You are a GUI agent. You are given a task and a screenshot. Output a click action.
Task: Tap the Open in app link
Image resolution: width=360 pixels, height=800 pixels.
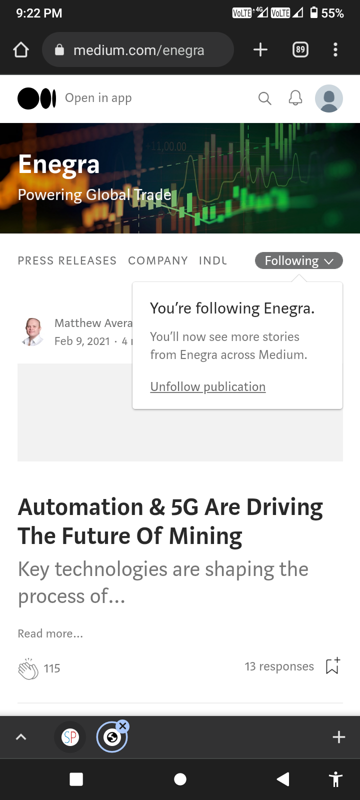pyautogui.click(x=98, y=98)
